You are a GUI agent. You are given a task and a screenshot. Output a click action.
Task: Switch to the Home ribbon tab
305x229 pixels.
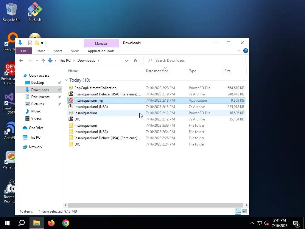click(41, 51)
